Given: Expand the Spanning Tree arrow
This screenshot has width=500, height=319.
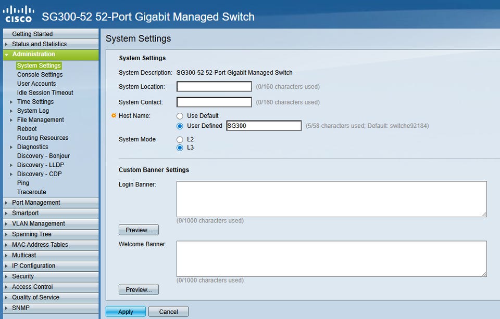Looking at the screenshot, I should point(6,234).
